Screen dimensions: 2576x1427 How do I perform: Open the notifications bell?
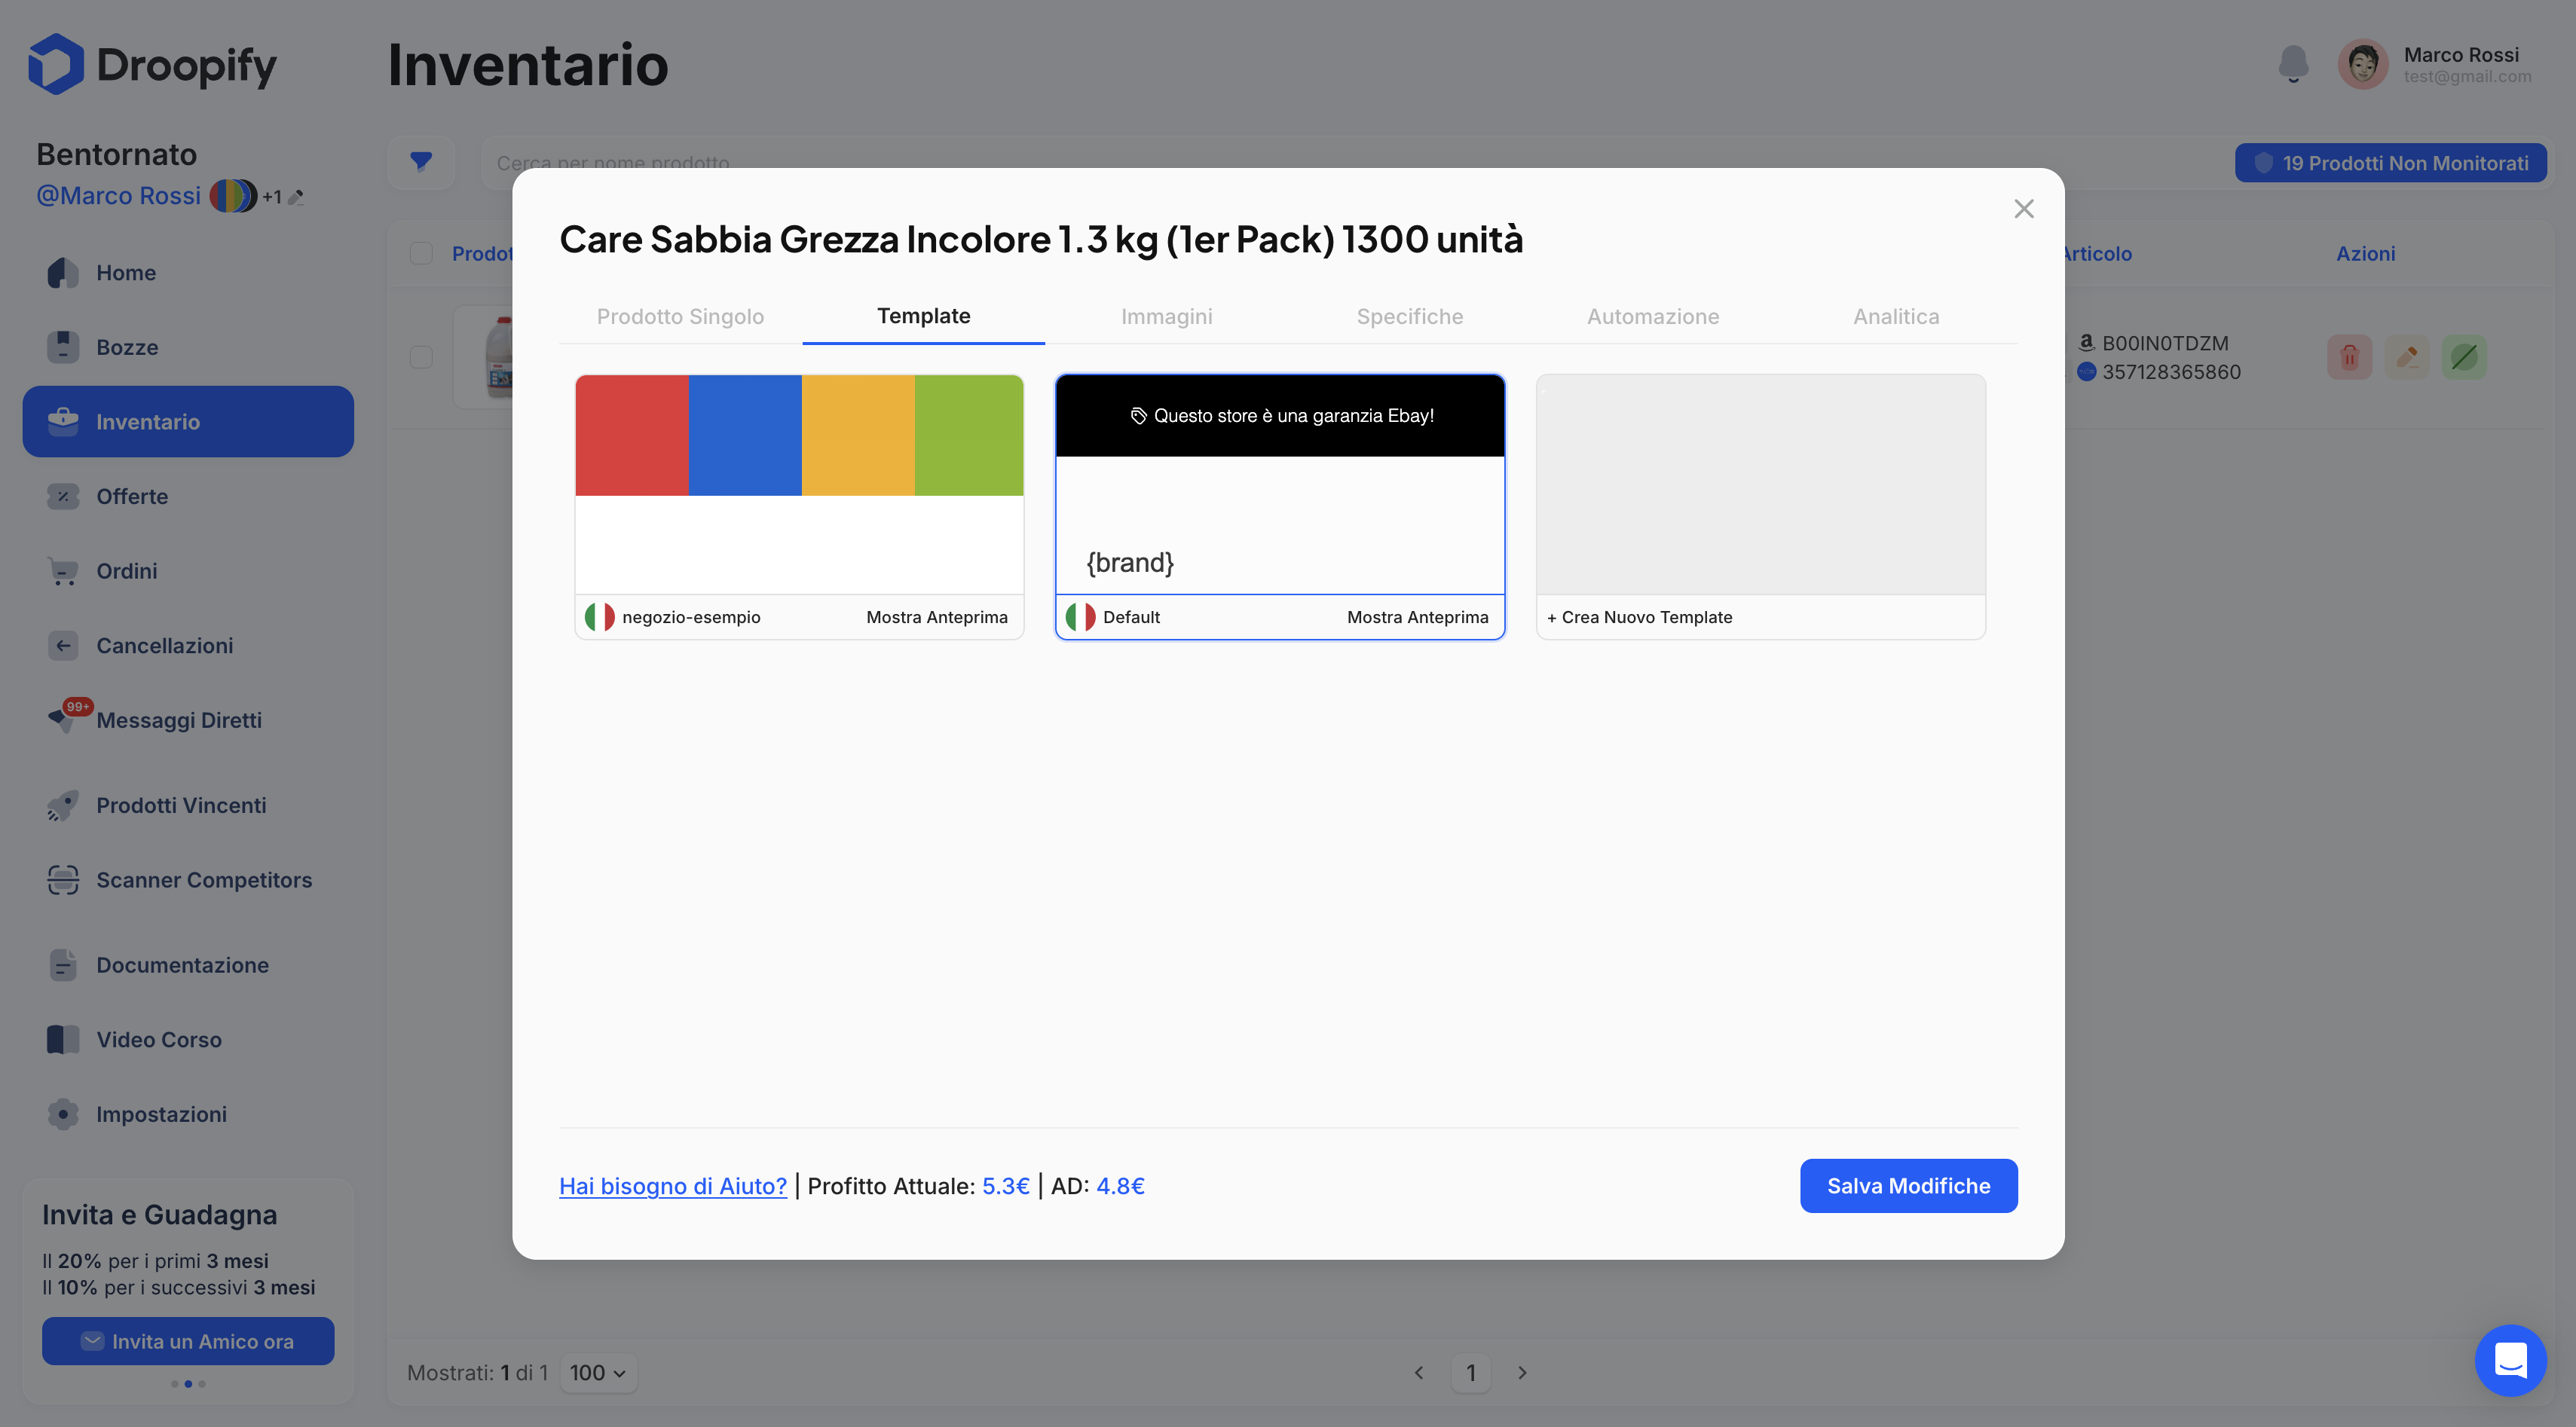2293,64
